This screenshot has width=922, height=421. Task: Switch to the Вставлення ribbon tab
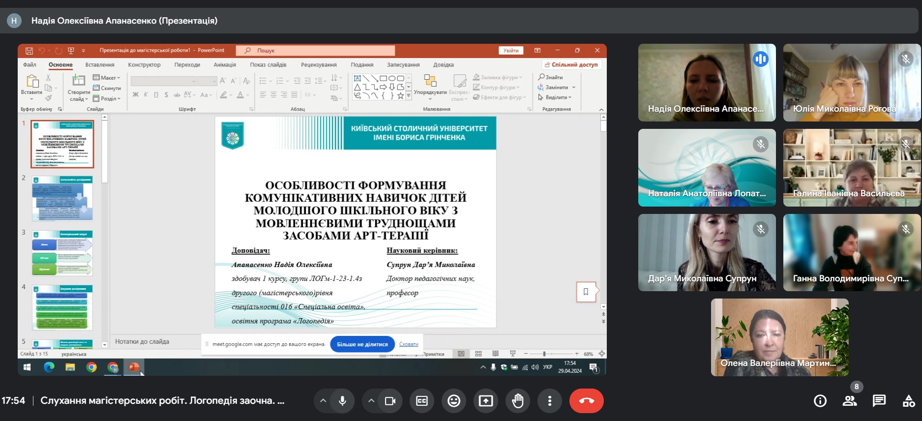tap(100, 65)
